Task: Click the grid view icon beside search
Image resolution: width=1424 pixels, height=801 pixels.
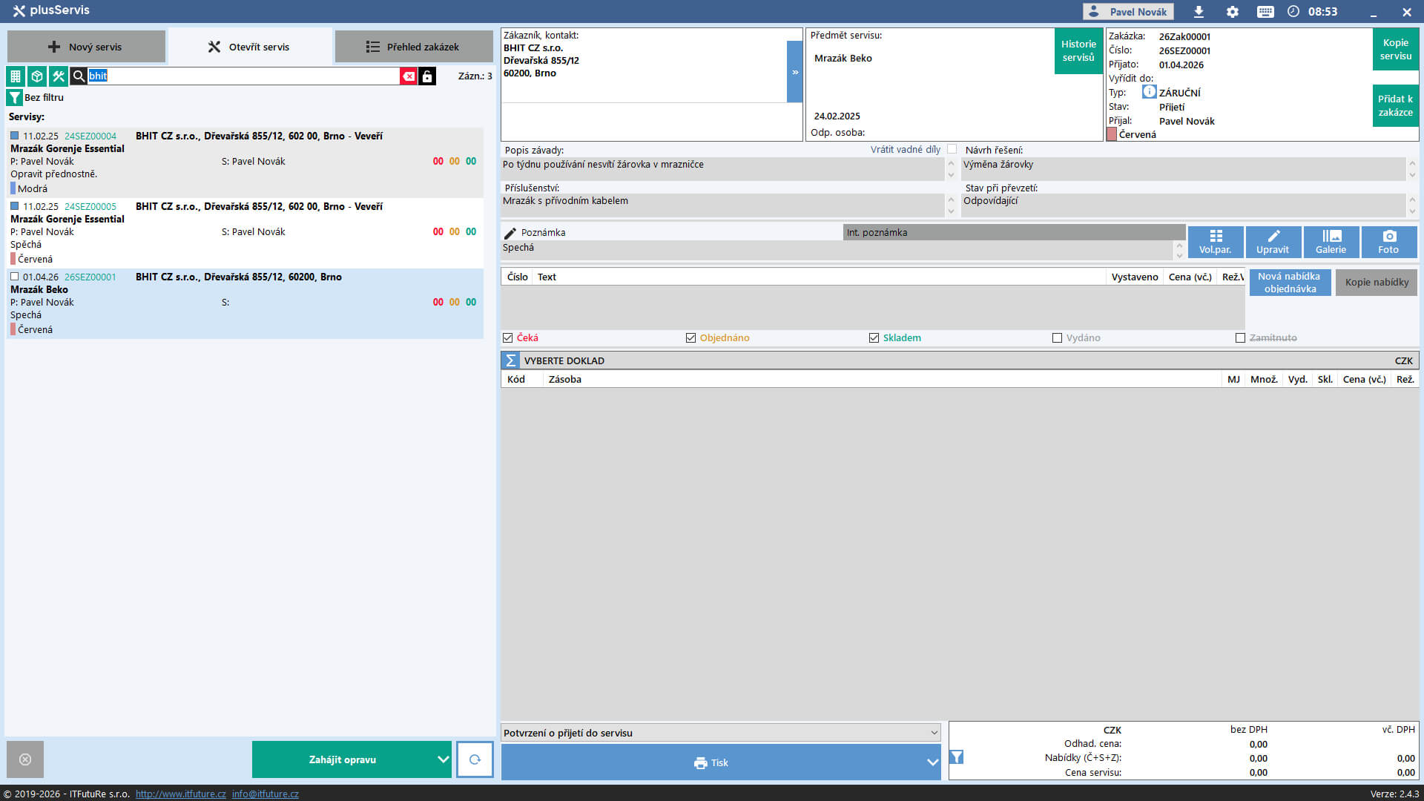Action: (15, 76)
